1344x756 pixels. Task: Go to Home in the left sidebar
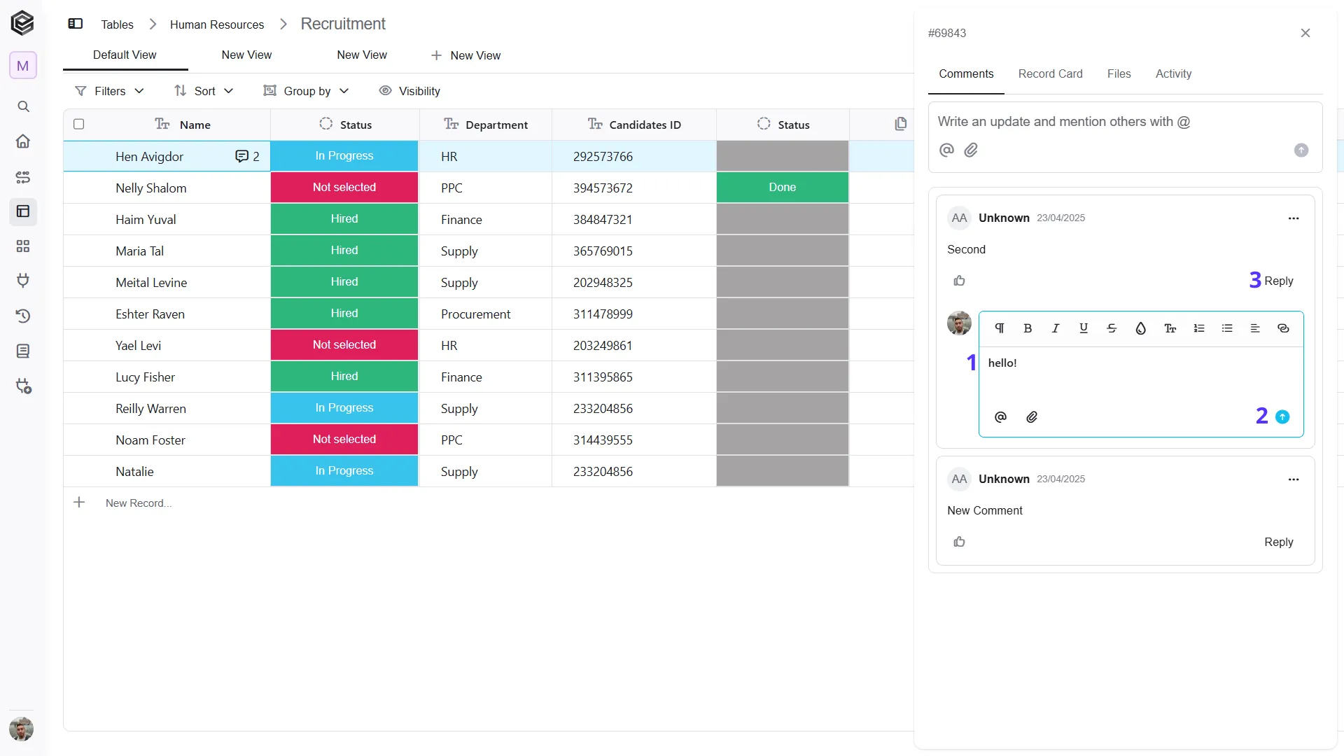(x=23, y=141)
